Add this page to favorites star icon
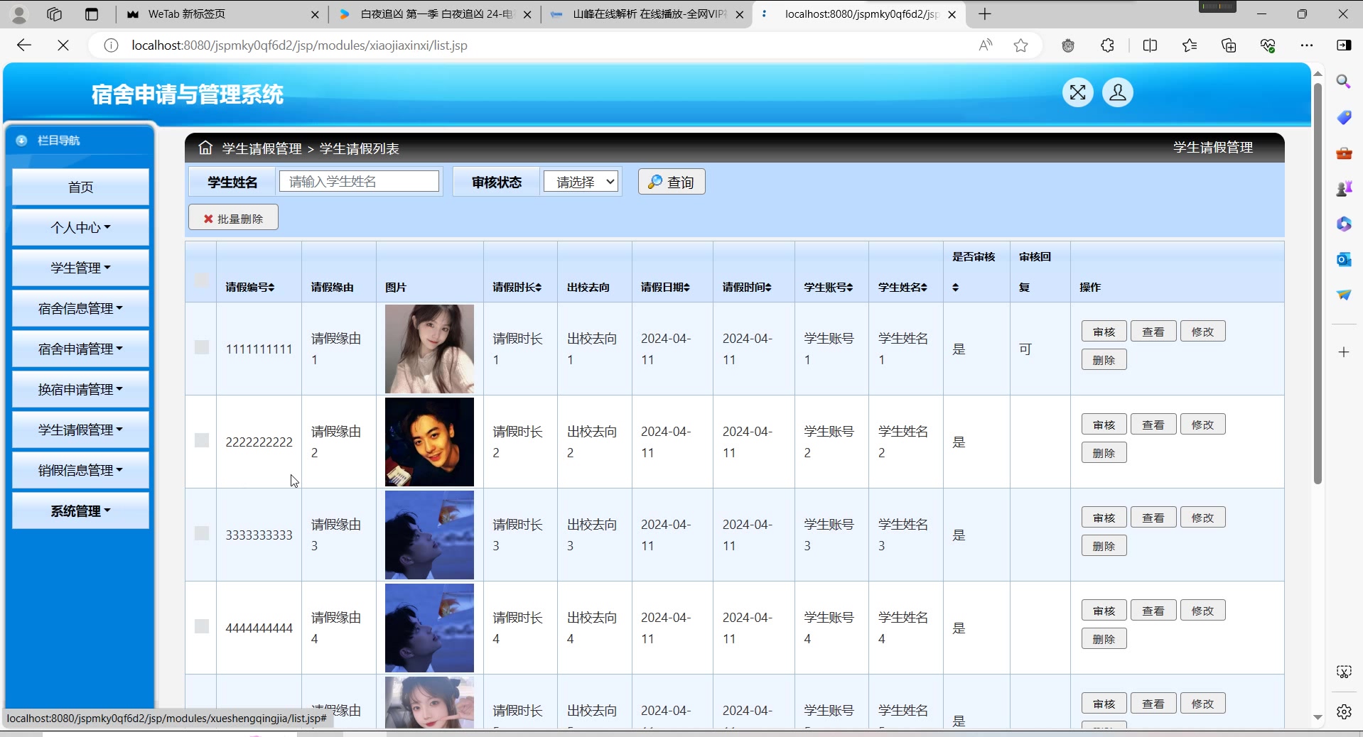 click(x=1020, y=45)
